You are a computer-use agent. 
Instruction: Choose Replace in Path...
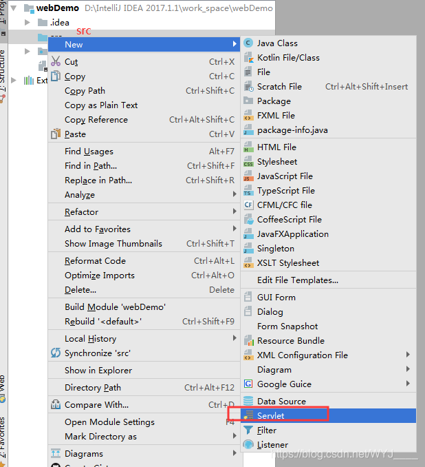point(144,180)
